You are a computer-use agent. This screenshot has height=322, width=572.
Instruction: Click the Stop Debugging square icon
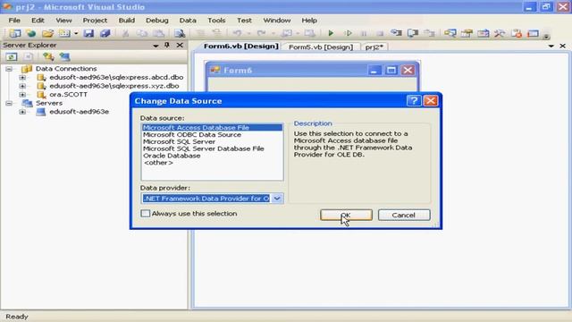pyautogui.click(x=380, y=34)
